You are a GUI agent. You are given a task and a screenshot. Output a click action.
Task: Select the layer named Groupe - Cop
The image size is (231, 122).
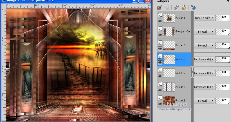click(x=183, y=32)
